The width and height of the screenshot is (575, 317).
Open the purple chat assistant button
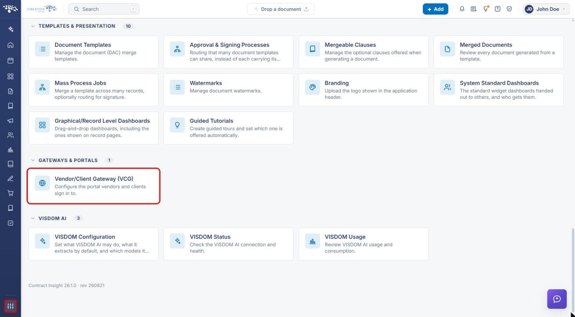557,299
